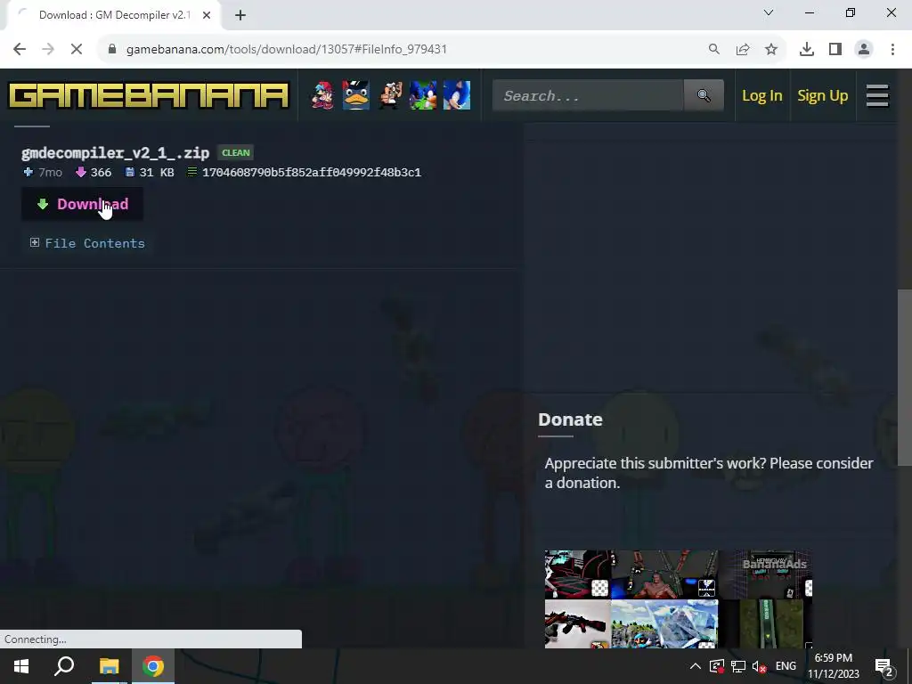912x684 pixels.
Task: Open the red gun BananaAds thumbnail
Action: (577, 574)
